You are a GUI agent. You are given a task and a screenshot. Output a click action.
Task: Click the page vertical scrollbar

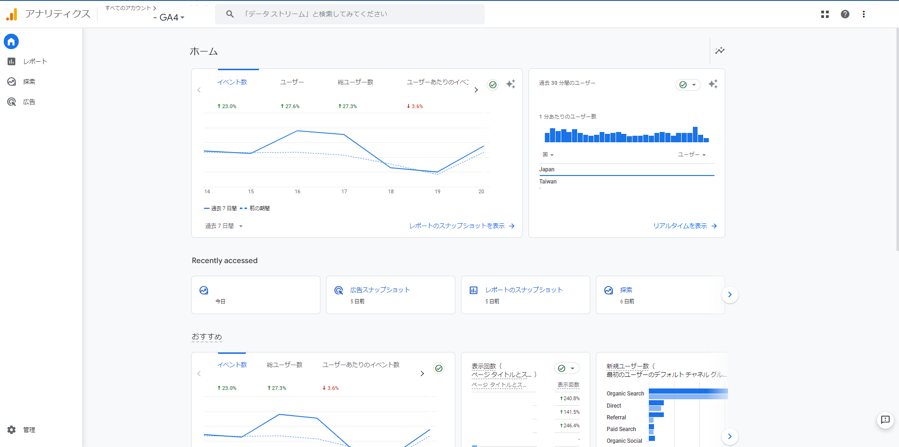pyautogui.click(x=897, y=140)
